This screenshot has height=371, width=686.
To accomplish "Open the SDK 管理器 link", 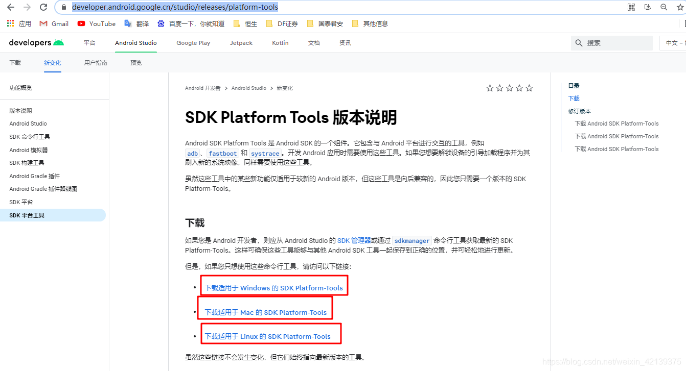I will click(x=354, y=240).
